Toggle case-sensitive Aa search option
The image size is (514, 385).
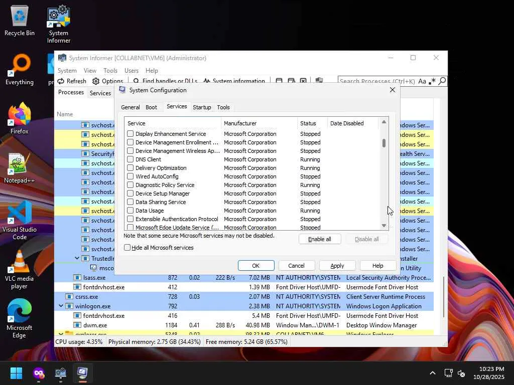(x=422, y=81)
